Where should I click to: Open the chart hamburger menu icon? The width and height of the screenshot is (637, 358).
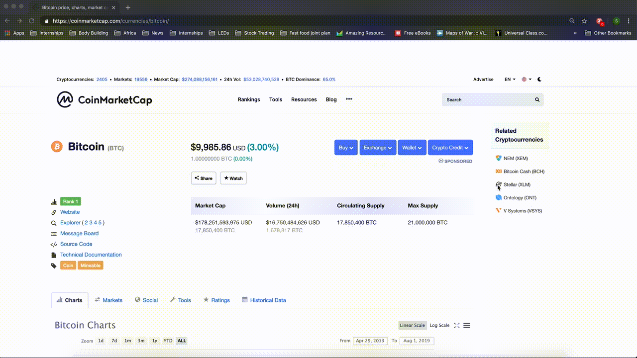point(467,325)
